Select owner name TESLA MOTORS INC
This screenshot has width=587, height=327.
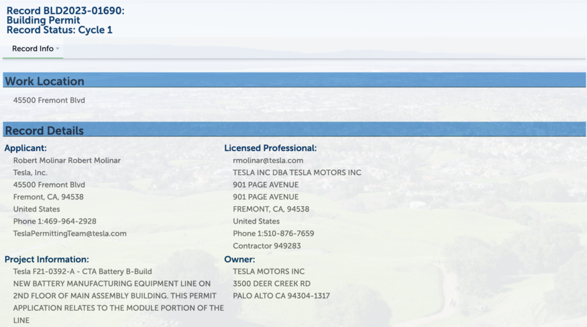point(269,271)
